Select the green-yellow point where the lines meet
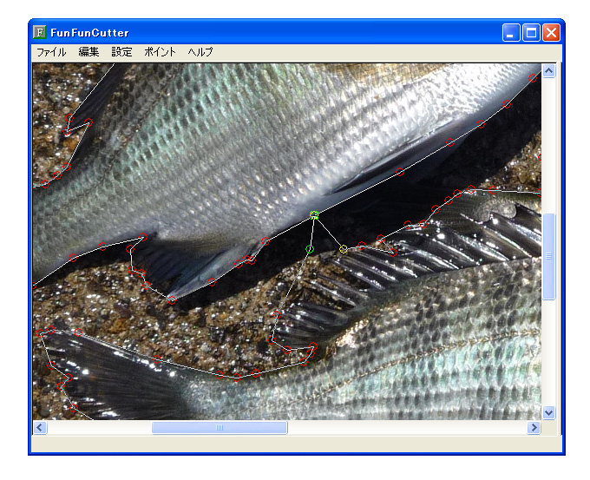Screen dimensions: 590x480 314,215
